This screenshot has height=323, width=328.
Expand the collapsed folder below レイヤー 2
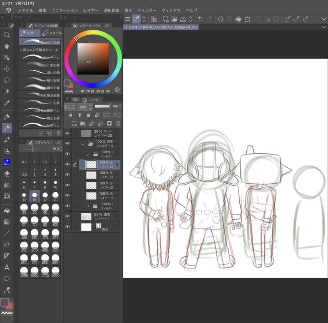(88, 206)
